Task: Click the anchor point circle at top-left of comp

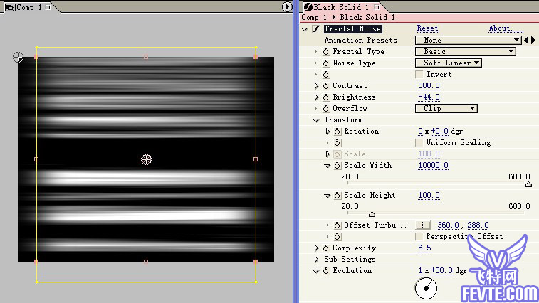Action: [18, 57]
